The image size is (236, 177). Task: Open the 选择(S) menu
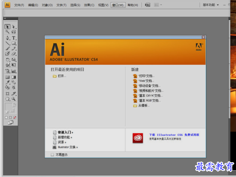tap(75, 5)
